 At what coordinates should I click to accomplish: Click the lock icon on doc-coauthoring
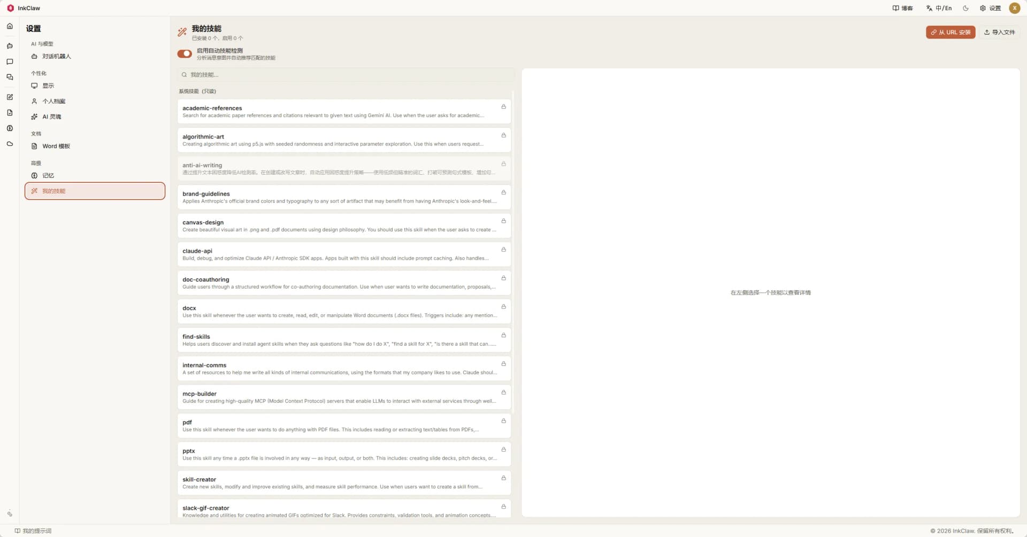[503, 278]
